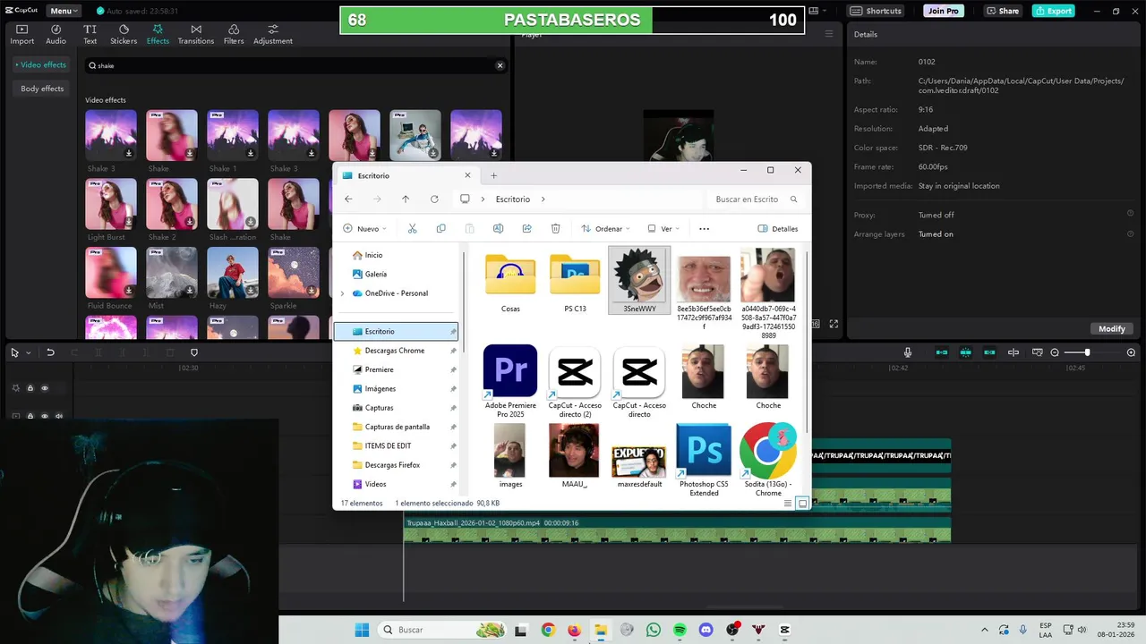1146x644 pixels.
Task: Open the Filters panel in CapCut
Action: [x=233, y=35]
